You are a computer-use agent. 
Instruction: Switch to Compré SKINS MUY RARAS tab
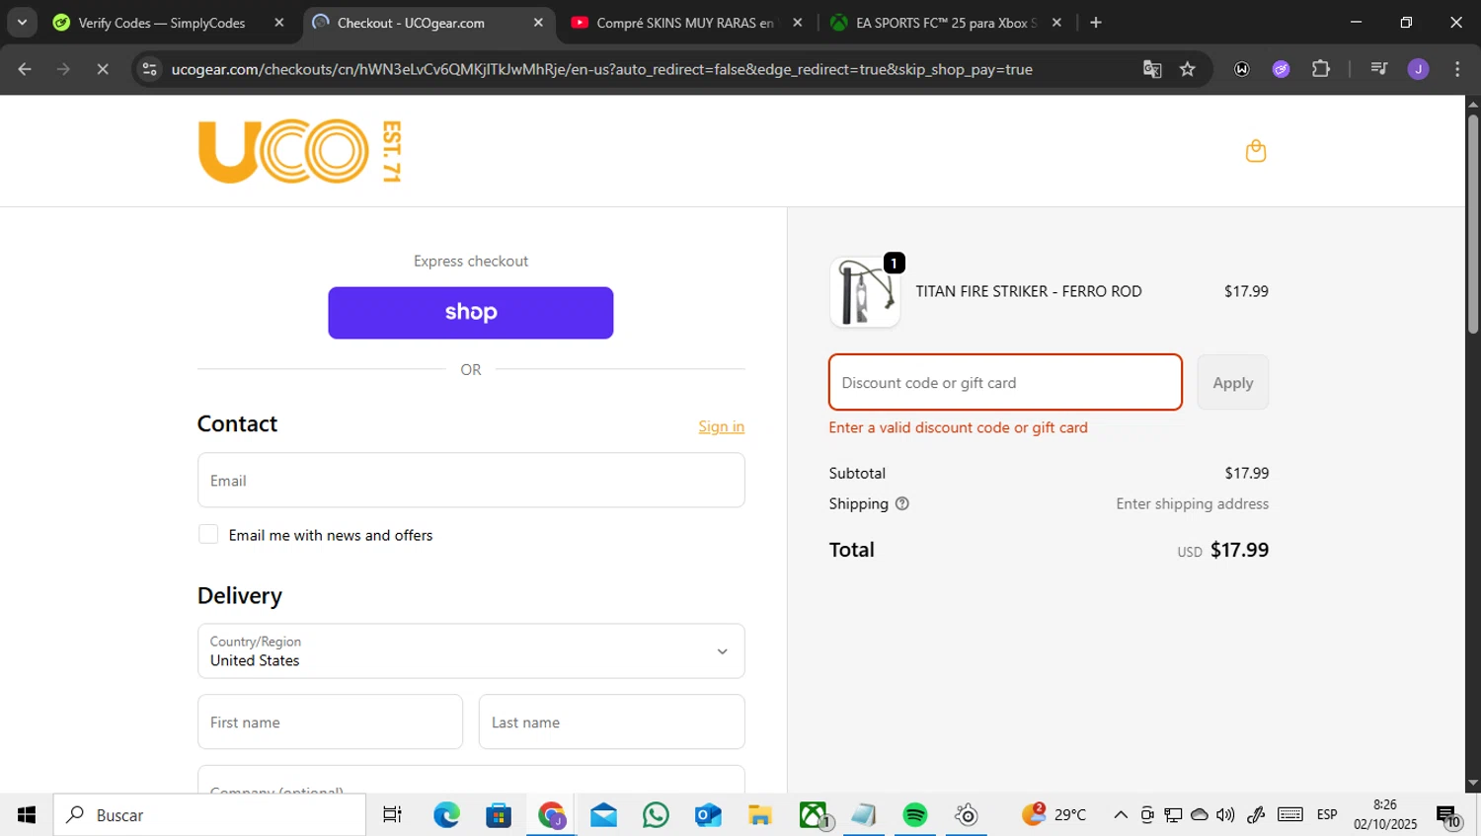pyautogui.click(x=684, y=23)
